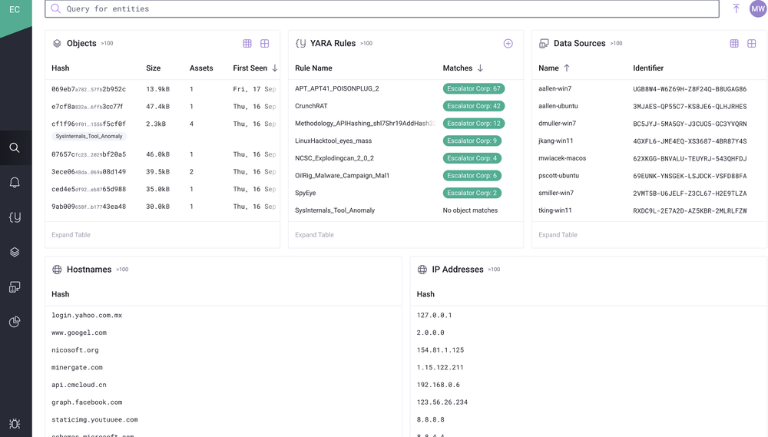768x437 pixels.
Task: Open reports pie chart sidebar icon
Action: (x=15, y=322)
